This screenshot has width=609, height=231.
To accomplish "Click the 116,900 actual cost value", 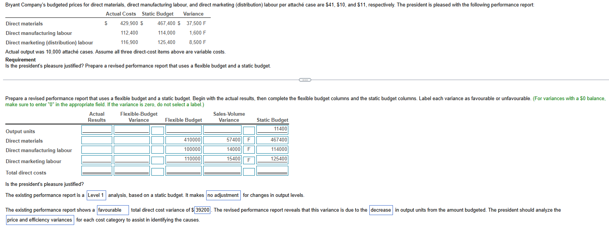I will point(129,42).
